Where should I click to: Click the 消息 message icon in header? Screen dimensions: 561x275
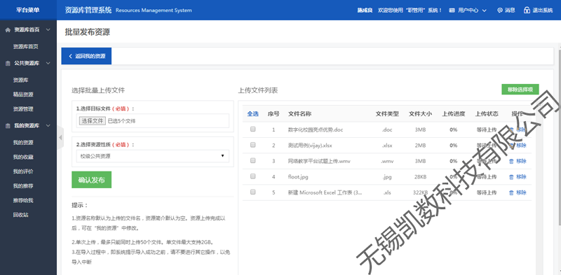click(500, 10)
